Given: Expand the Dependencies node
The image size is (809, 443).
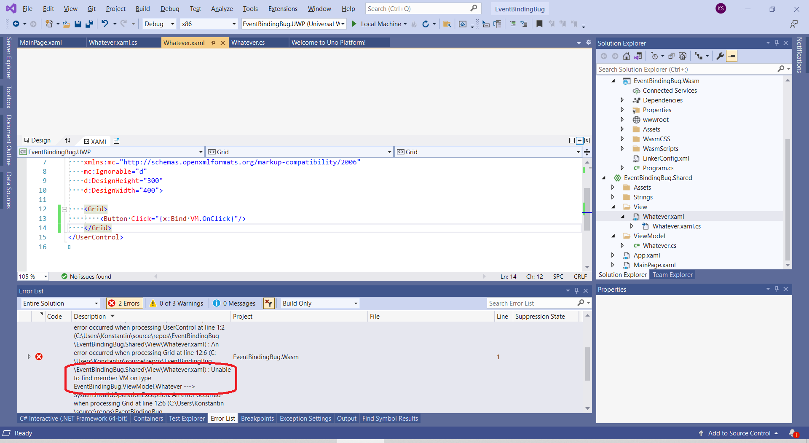Looking at the screenshot, I should (x=623, y=100).
